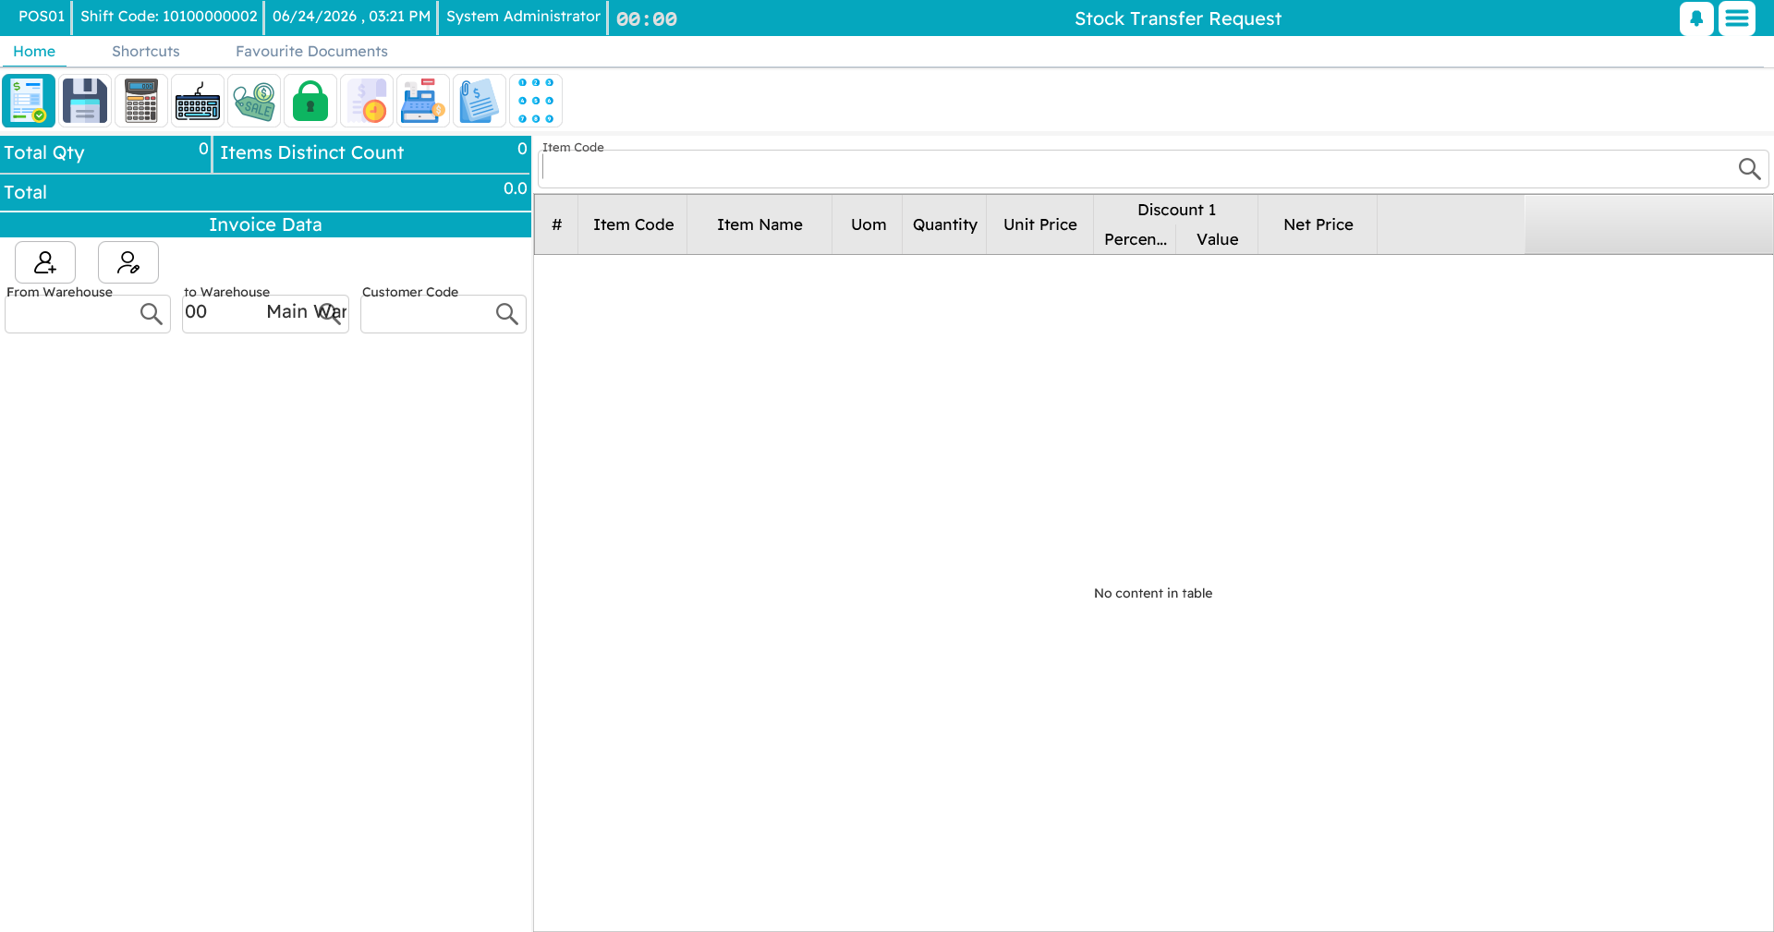This screenshot has width=1774, height=932.
Task: Click the Discount 1 Percentage column header
Action: click(1136, 239)
